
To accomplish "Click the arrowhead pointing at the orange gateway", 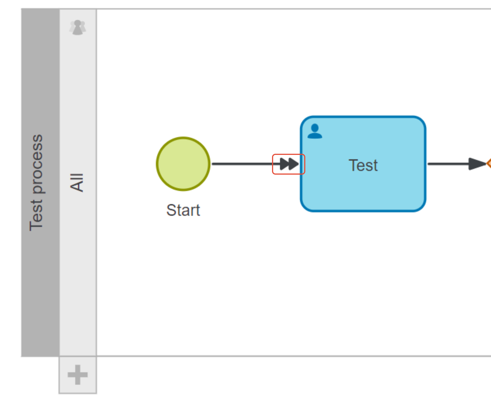I will 476,164.
